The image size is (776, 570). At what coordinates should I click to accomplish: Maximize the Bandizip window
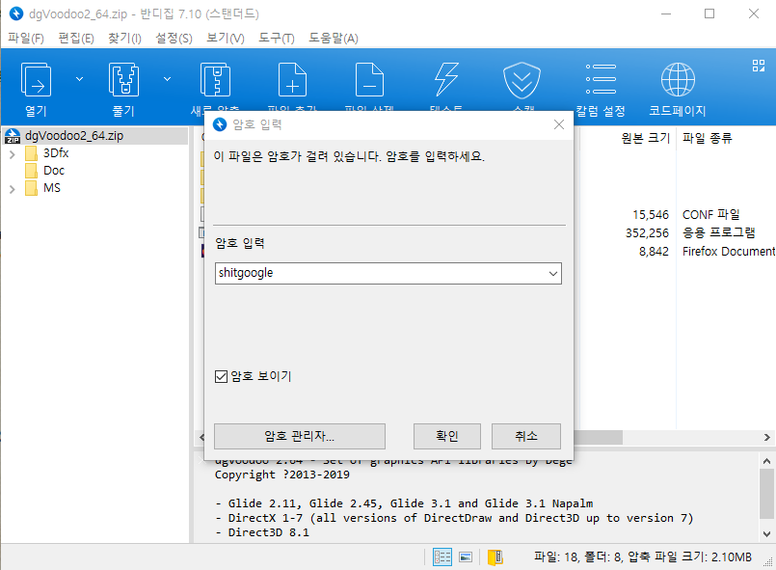709,14
